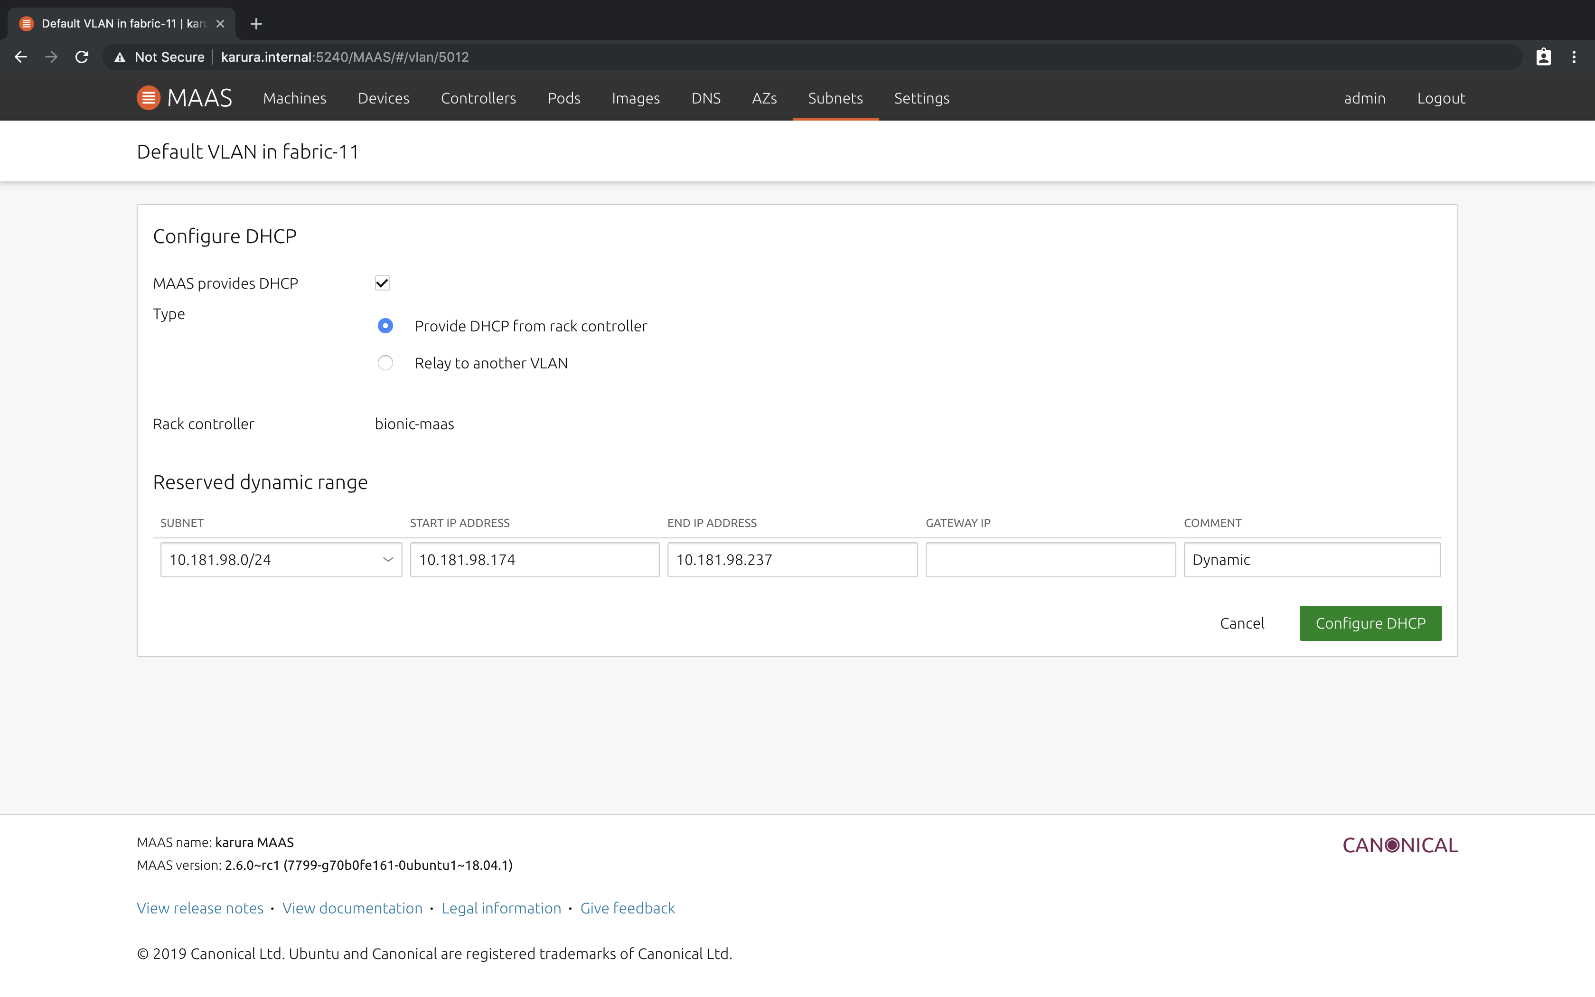Open Chrome three-dot menu
The width and height of the screenshot is (1595, 997).
1574,57
